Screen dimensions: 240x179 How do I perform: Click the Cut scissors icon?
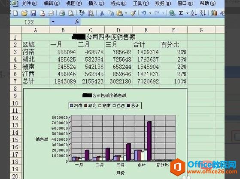pos(102,13)
